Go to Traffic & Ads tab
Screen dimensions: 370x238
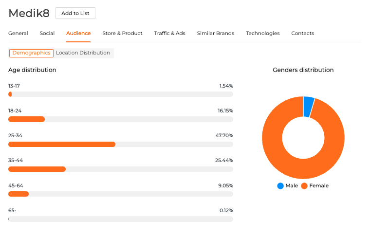(x=169, y=34)
